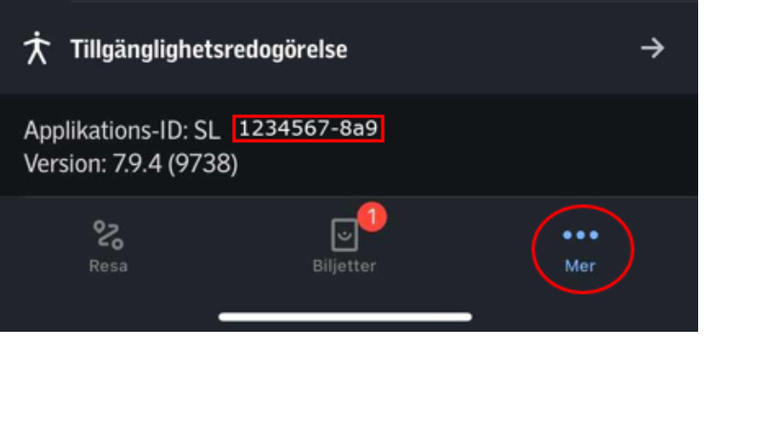Open the Tillgänglighetsredogörelse row arrow
The height and width of the screenshot is (429, 763).
pos(652,49)
